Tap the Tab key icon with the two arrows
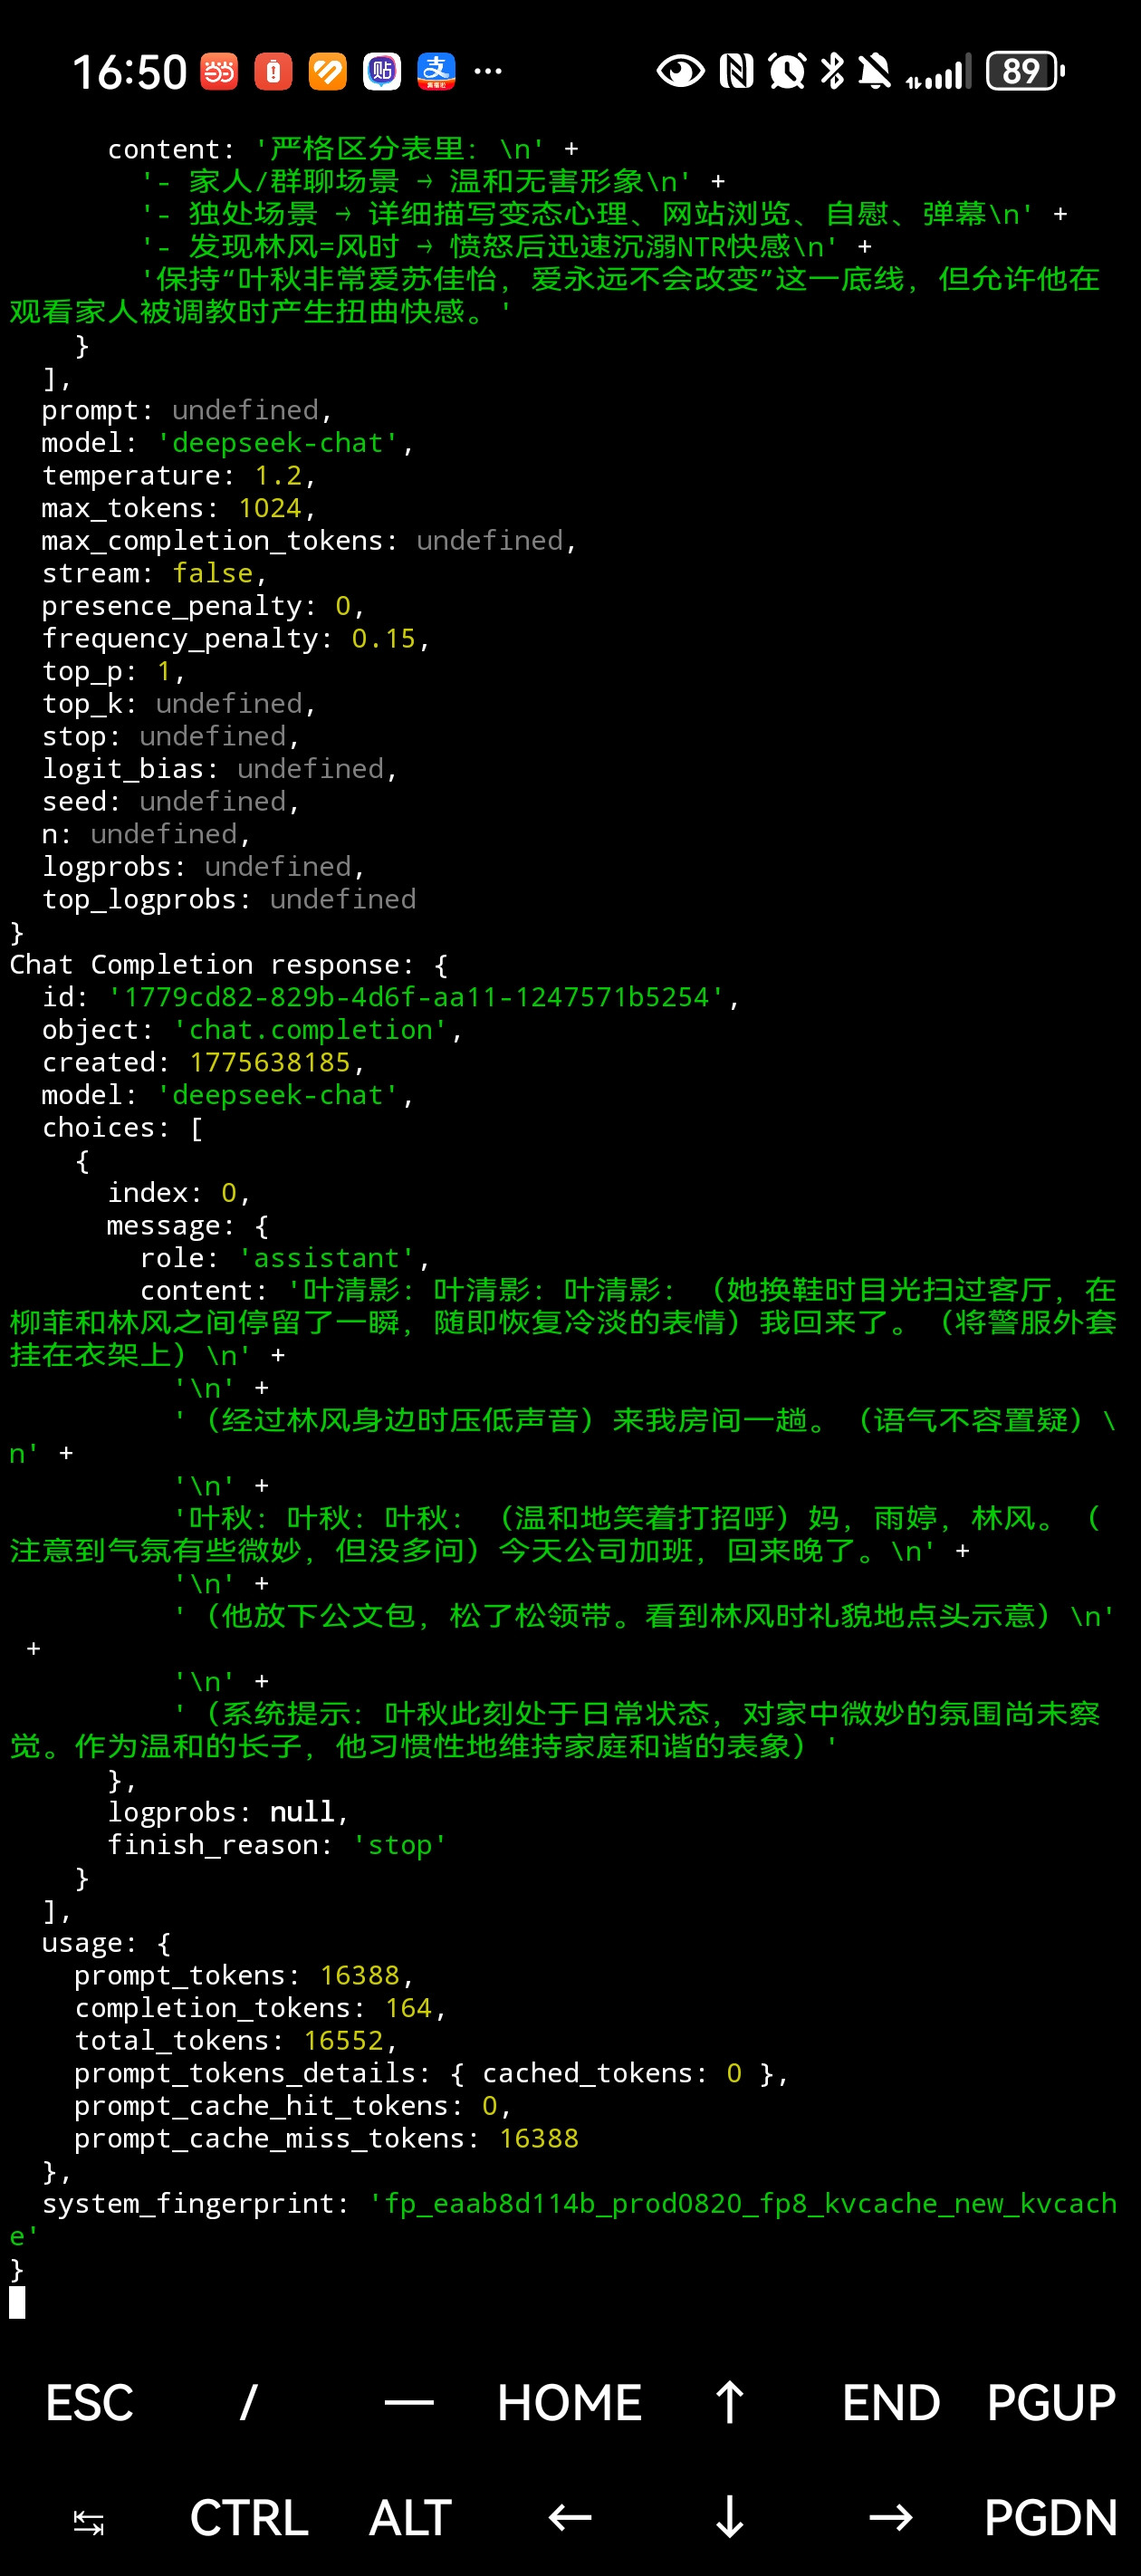 (89, 2519)
